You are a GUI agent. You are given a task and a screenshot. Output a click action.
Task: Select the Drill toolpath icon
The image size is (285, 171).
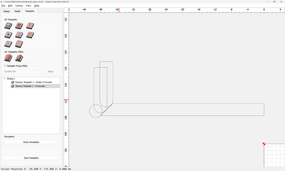8,35
